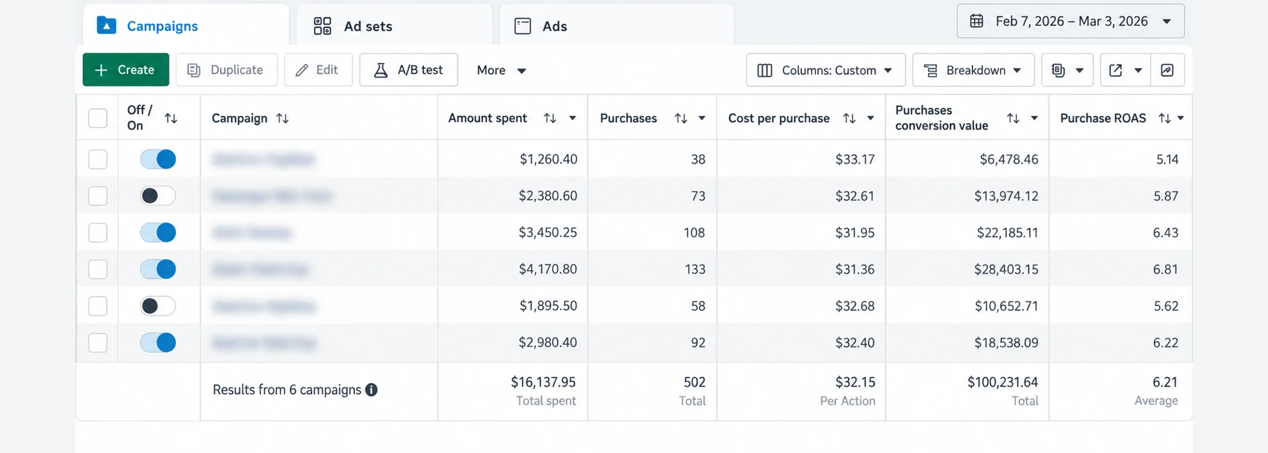Click the info icon beside Results from 6 campaigns
Viewport: 1268px width, 453px height.
tap(371, 390)
